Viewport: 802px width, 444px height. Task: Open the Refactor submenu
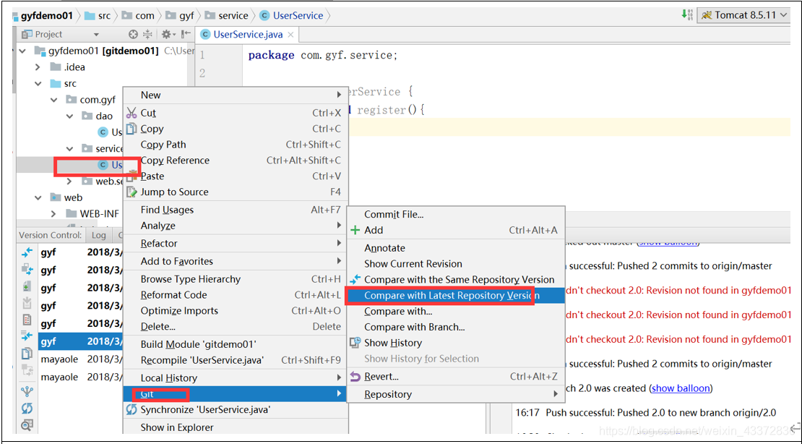(236, 243)
